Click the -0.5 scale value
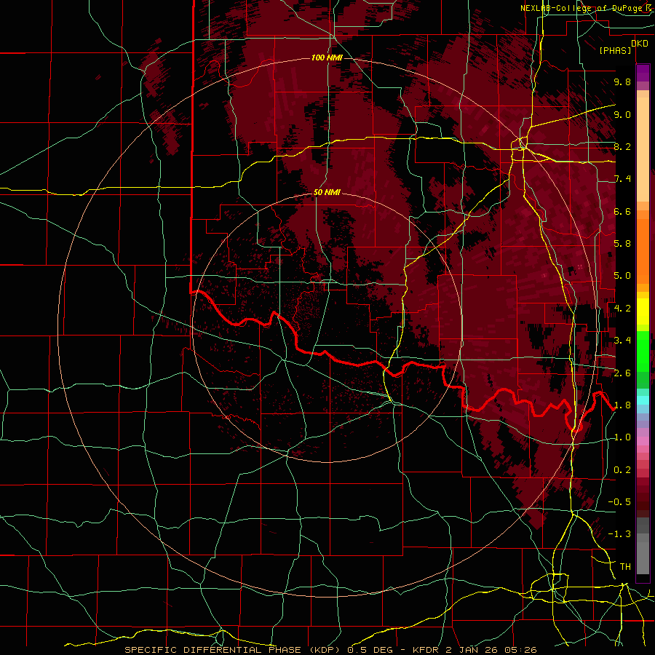Screen dimensions: 655x655 (x=619, y=502)
